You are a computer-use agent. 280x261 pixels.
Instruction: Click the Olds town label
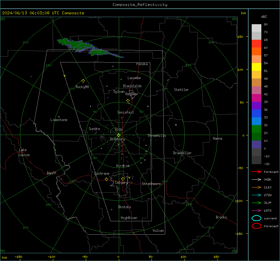[119, 129]
